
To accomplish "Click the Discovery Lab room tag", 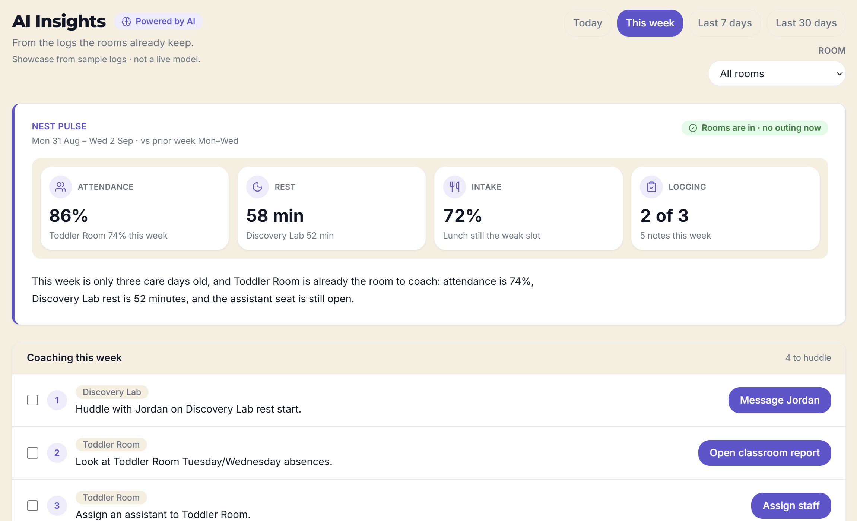I will coord(112,392).
